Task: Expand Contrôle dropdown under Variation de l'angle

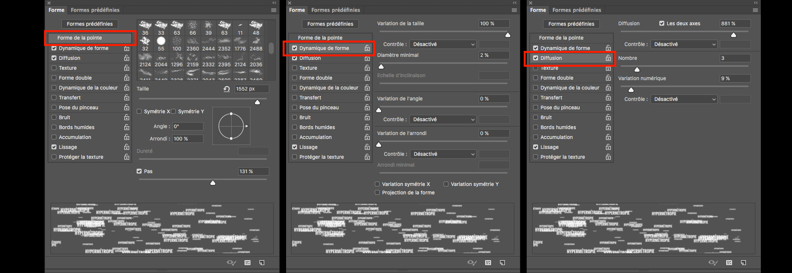Action: coord(443,120)
